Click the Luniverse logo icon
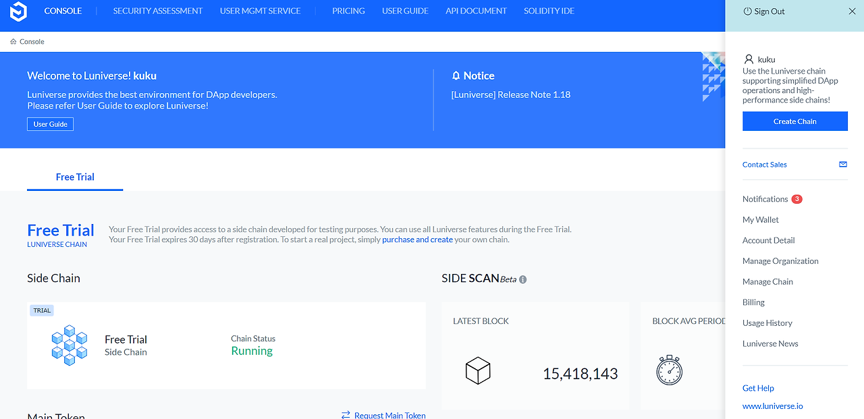864x419 pixels. coord(18,11)
